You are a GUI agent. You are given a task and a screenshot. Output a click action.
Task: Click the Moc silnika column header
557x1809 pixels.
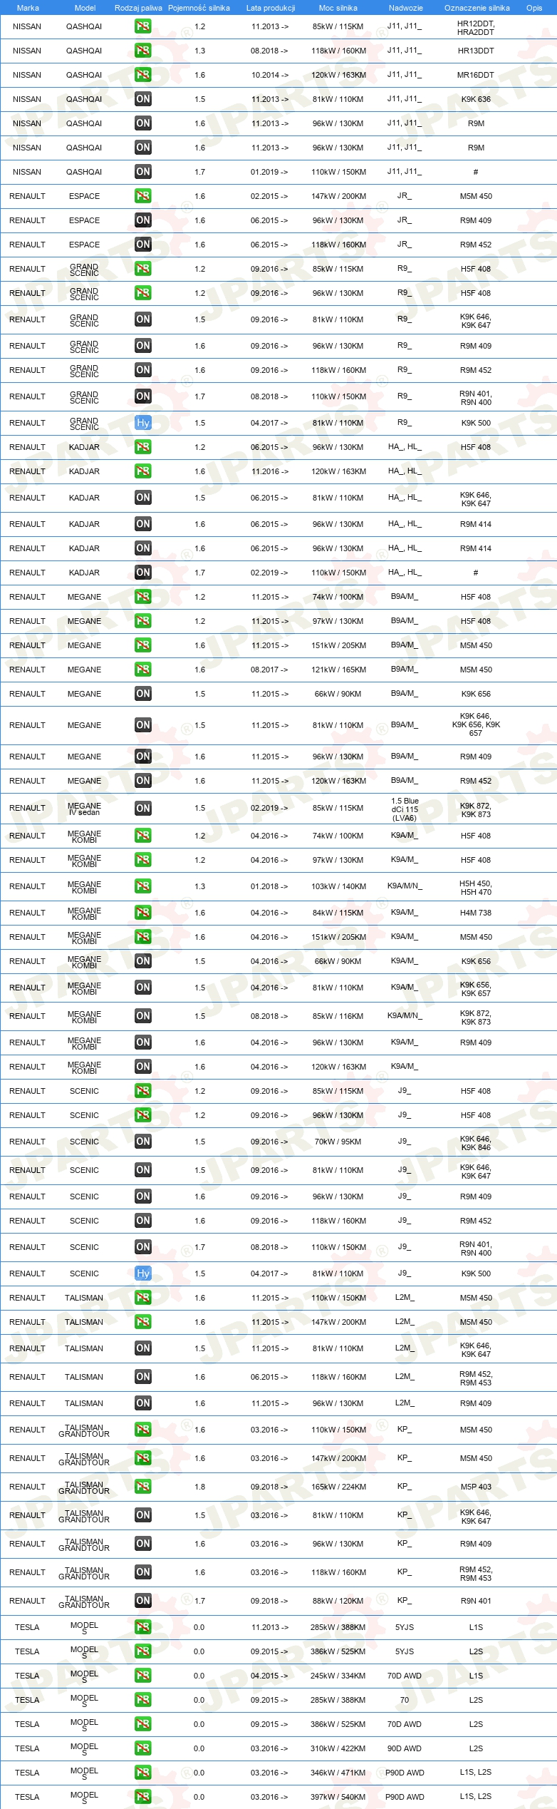tap(338, 8)
